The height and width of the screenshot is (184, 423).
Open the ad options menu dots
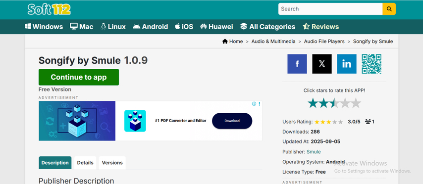point(260,104)
